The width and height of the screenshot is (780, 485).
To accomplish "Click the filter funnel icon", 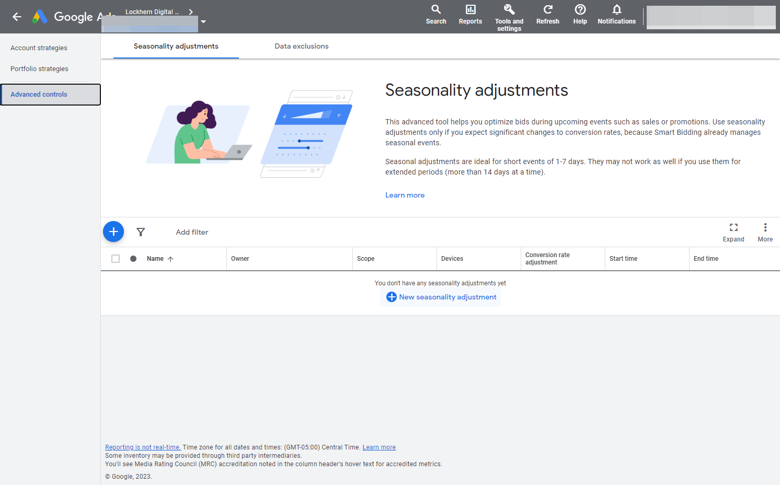I will tap(141, 232).
